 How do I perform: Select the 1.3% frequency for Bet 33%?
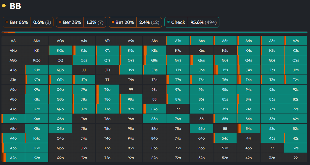(x=95, y=22)
